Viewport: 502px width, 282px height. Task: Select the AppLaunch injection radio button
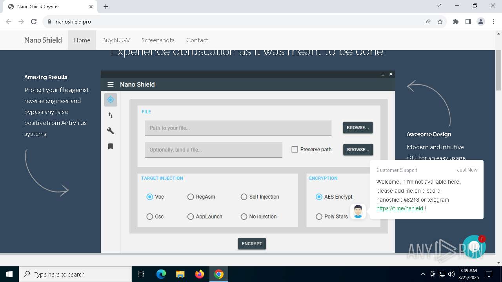click(x=191, y=216)
